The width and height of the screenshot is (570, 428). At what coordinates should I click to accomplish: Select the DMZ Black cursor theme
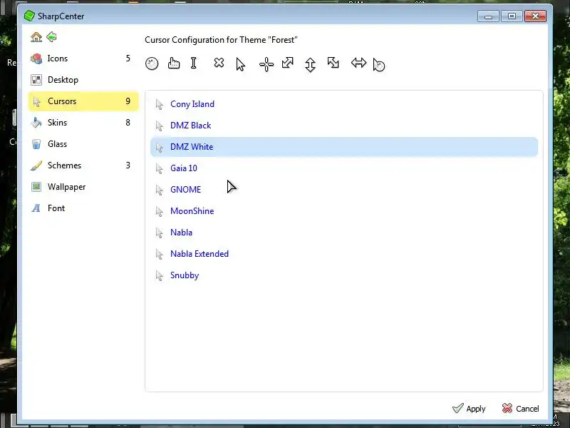344,126
